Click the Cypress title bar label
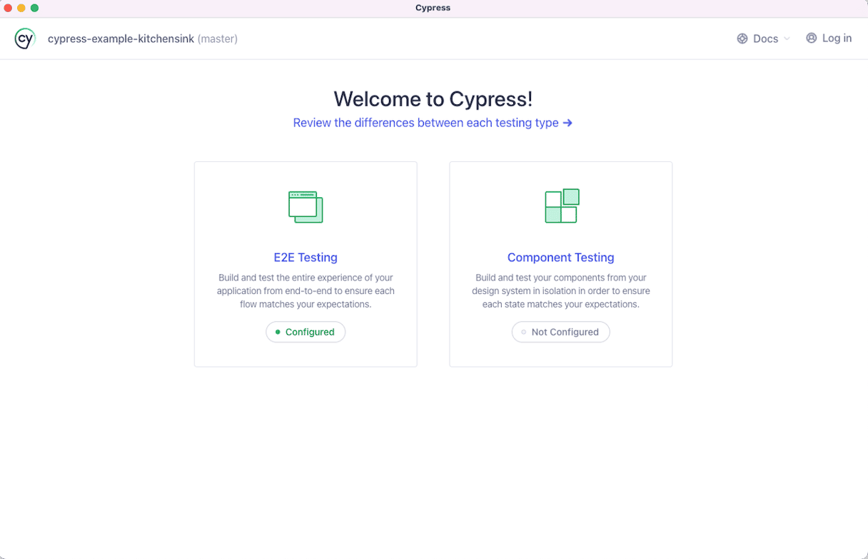The width and height of the screenshot is (868, 559). coord(433,8)
